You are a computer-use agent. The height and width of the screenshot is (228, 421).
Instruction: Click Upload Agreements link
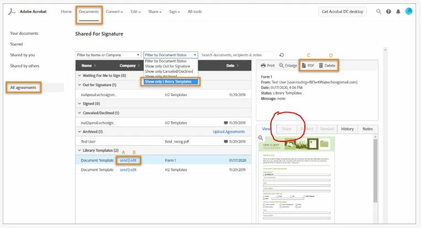coord(229,132)
